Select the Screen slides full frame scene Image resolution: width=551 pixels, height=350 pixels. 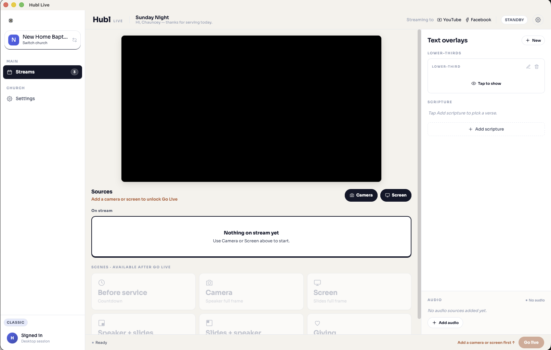coord(359,292)
